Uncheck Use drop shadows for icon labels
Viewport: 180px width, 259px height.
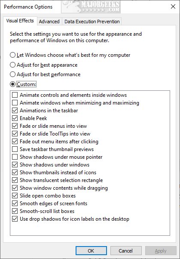click(x=15, y=219)
